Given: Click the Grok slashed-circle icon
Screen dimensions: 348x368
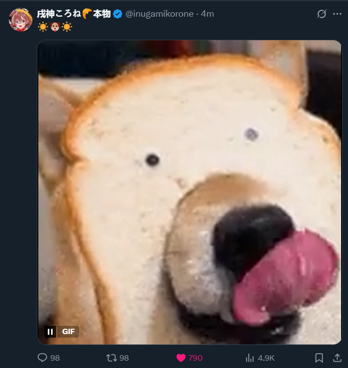Looking at the screenshot, I should coord(321,14).
